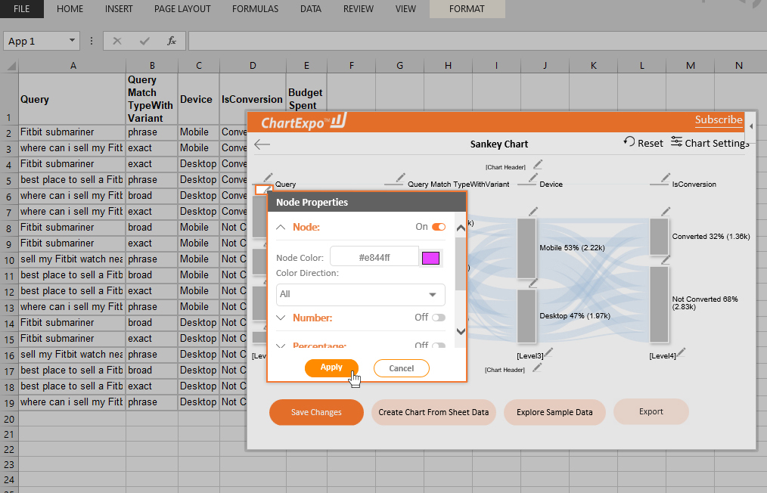
Task: Click the Select All corner triangle
Action: pos(11,66)
